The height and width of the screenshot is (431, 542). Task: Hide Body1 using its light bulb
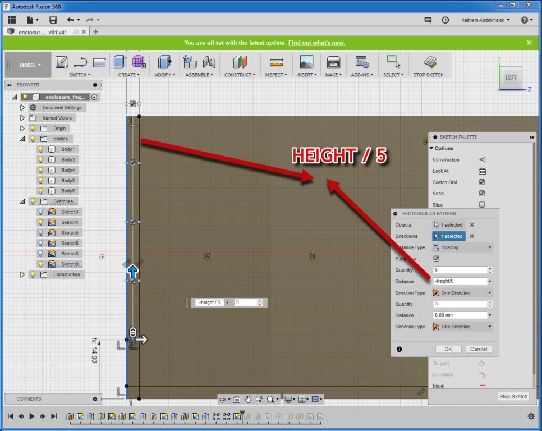(41, 149)
